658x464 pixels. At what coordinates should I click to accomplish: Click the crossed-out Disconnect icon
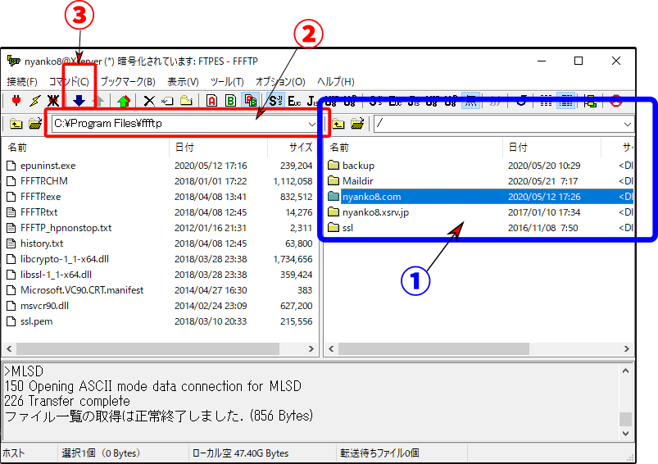click(53, 101)
